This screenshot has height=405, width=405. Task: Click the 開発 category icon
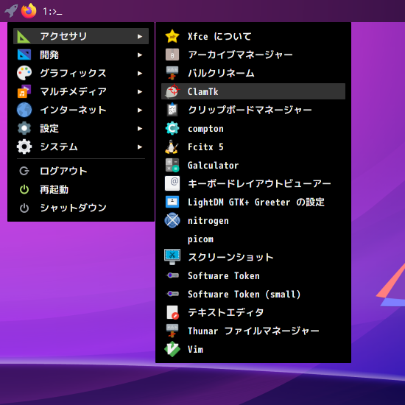(x=24, y=54)
